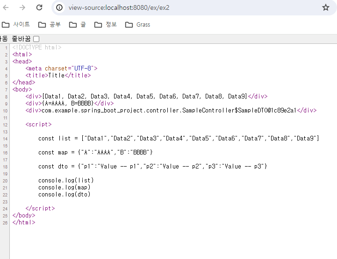Click line number 18 in gutter

5,167
